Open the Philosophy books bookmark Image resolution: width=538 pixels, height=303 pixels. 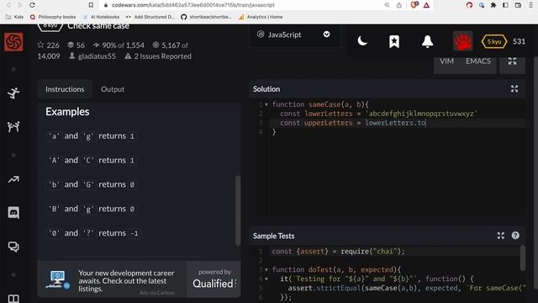pos(53,17)
